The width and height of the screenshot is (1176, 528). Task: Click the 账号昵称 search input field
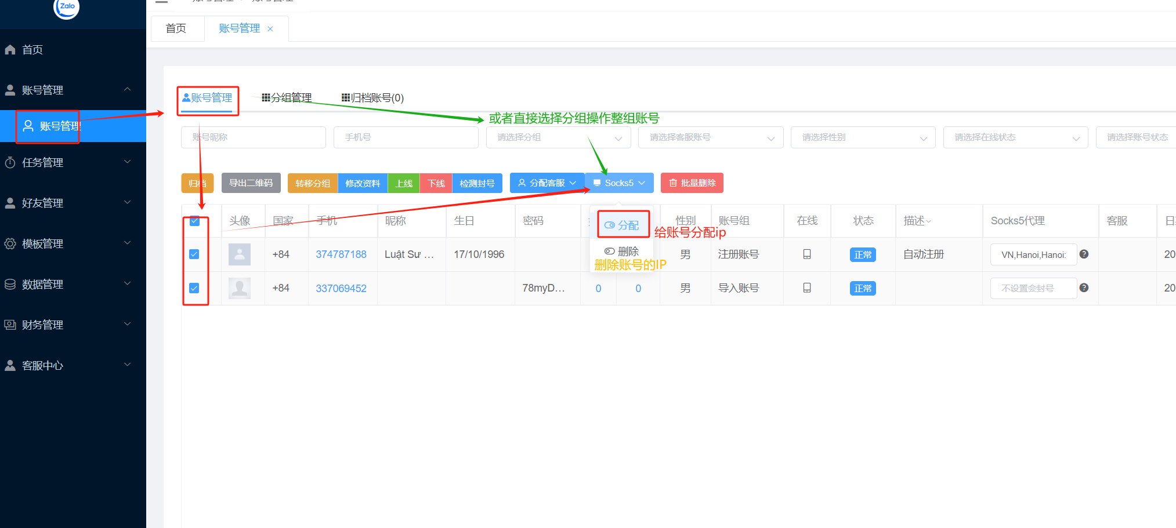(253, 137)
